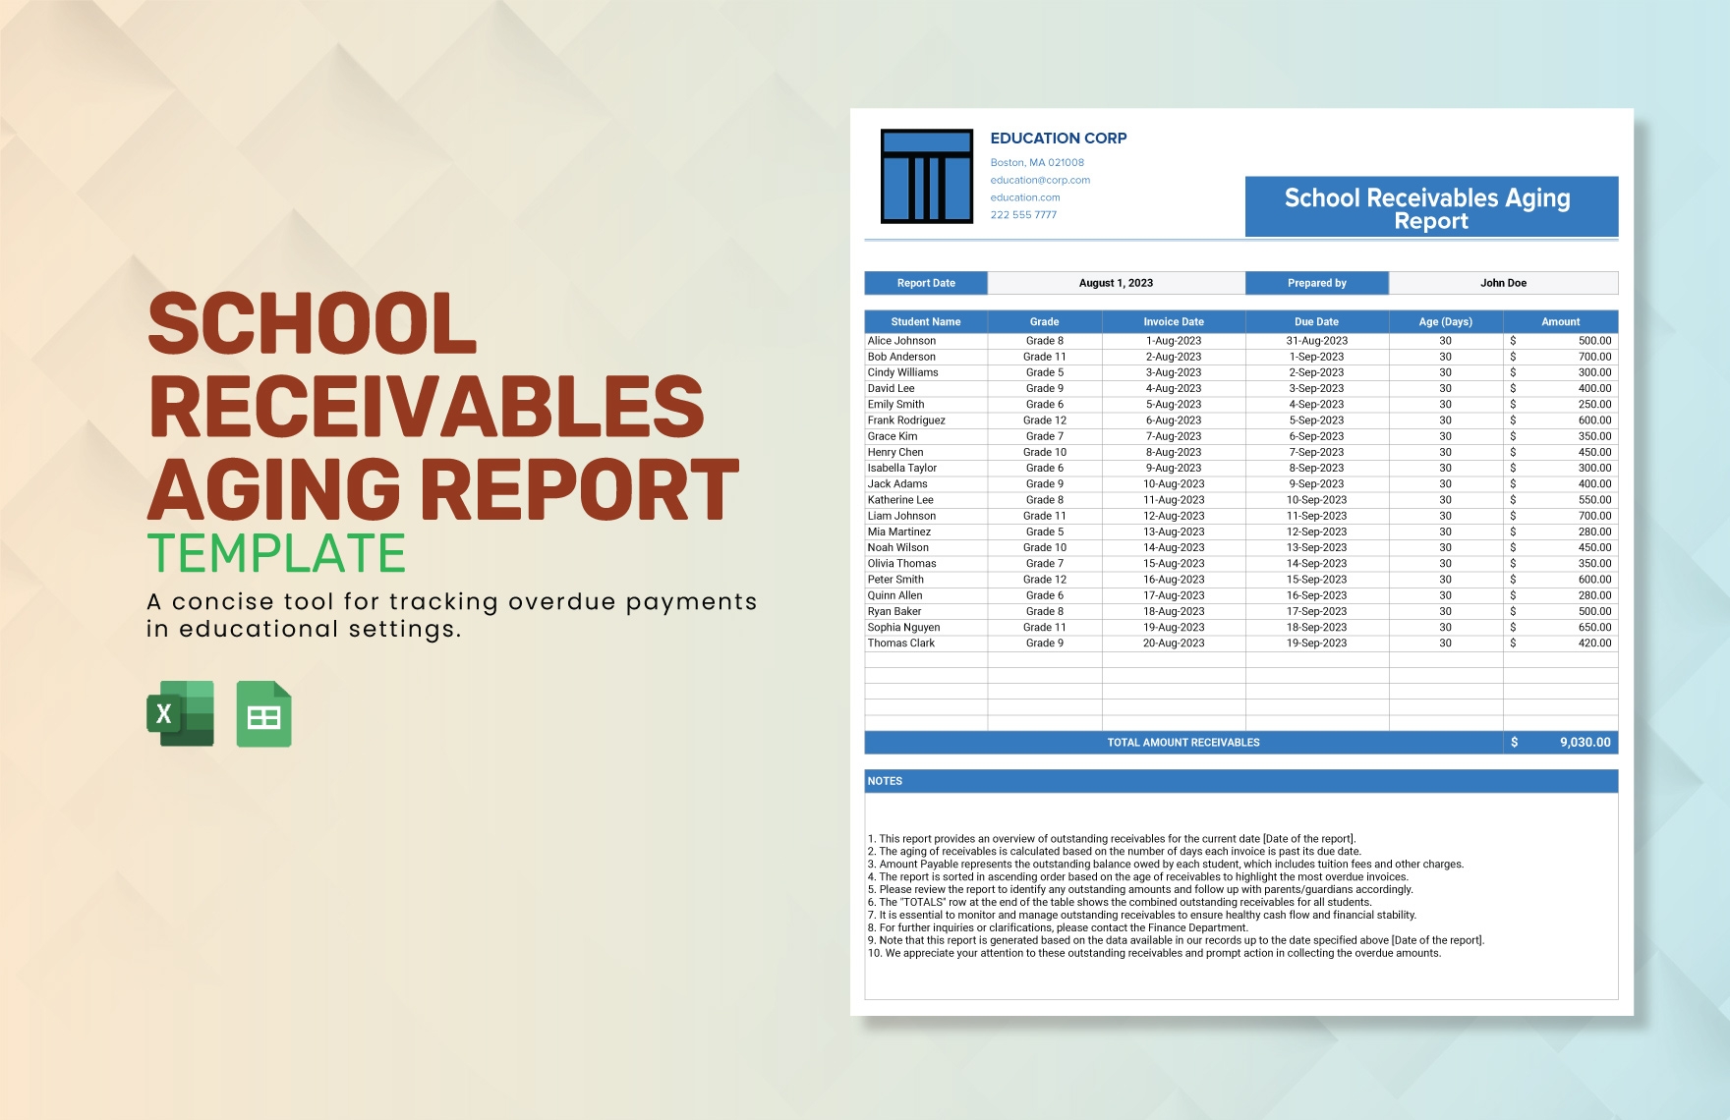This screenshot has width=1730, height=1120.
Task: Select the Grace Kim name cell
Action: 926,436
